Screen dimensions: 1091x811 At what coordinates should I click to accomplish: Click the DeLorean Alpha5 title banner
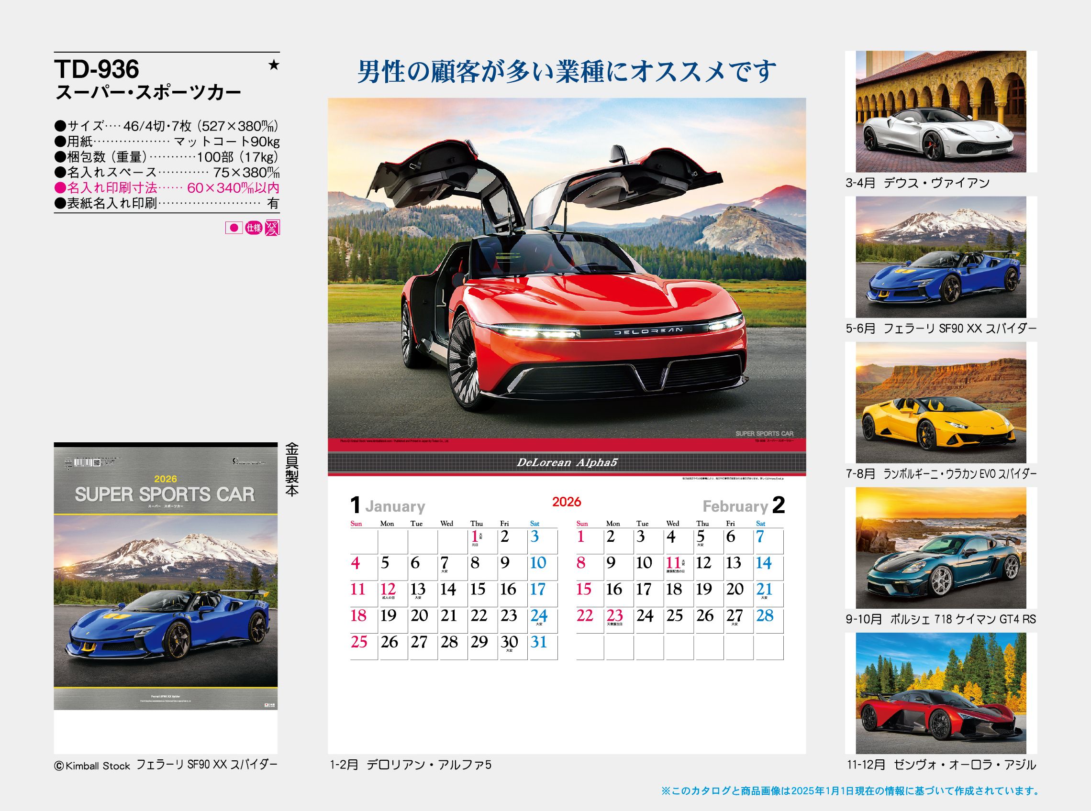[567, 462]
